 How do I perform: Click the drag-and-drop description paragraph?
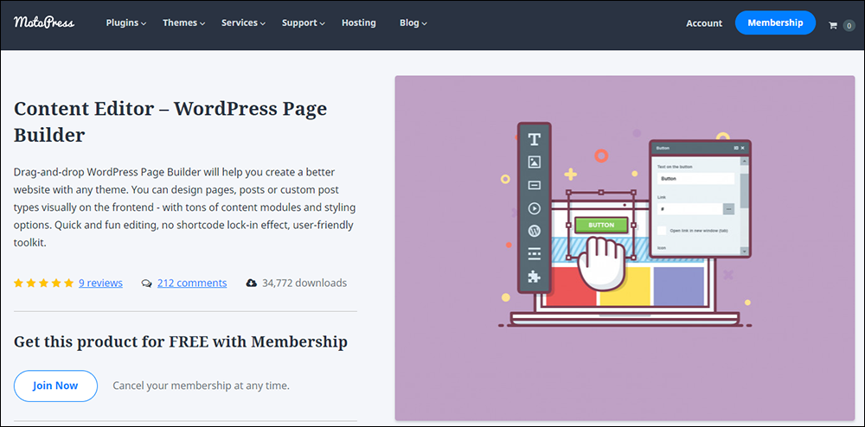(185, 207)
